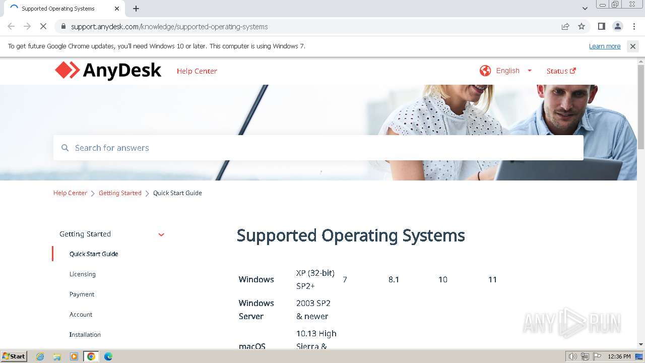The width and height of the screenshot is (645, 363).
Task: Click the magnifier search icon
Action: pyautogui.click(x=65, y=148)
